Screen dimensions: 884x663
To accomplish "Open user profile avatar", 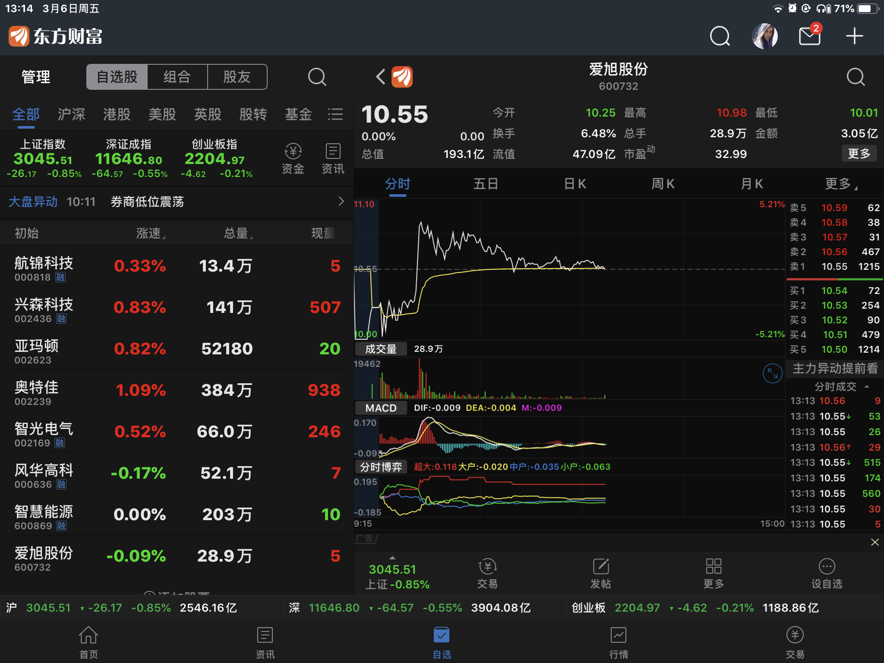I will (765, 36).
